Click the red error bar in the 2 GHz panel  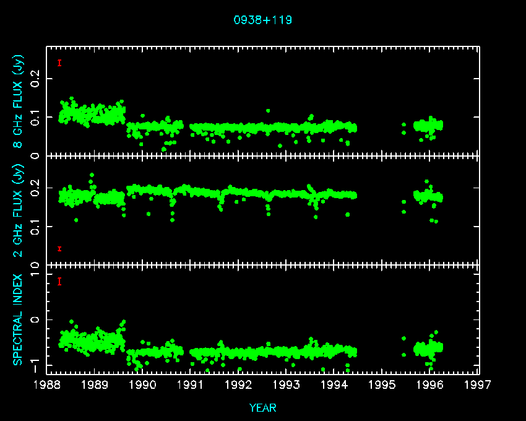(x=59, y=248)
